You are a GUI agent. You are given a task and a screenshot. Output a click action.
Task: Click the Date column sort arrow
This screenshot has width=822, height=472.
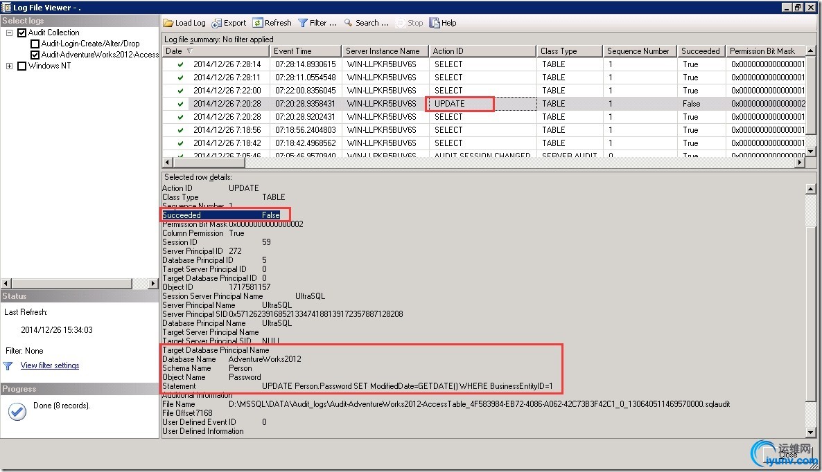pyautogui.click(x=190, y=51)
